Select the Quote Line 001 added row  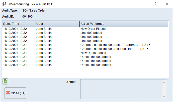tap(96, 65)
